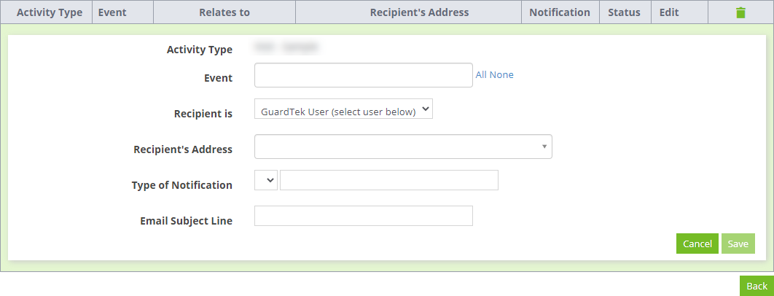The height and width of the screenshot is (296, 774).
Task: Click the Type of Notification text field
Action: 389,180
